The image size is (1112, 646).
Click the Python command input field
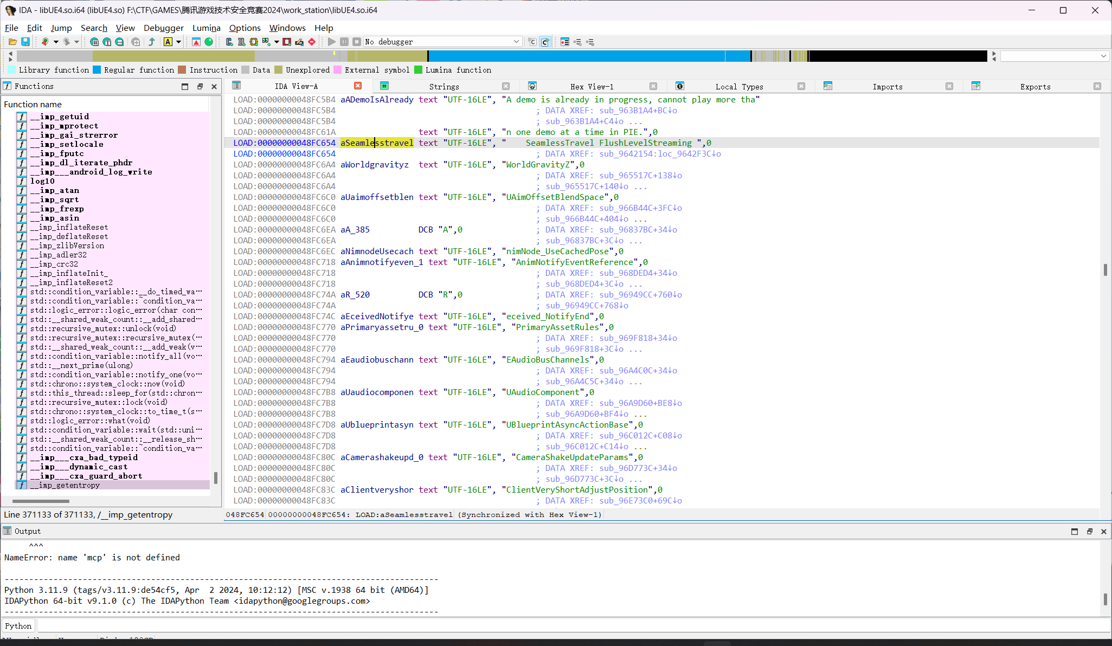(x=574, y=625)
